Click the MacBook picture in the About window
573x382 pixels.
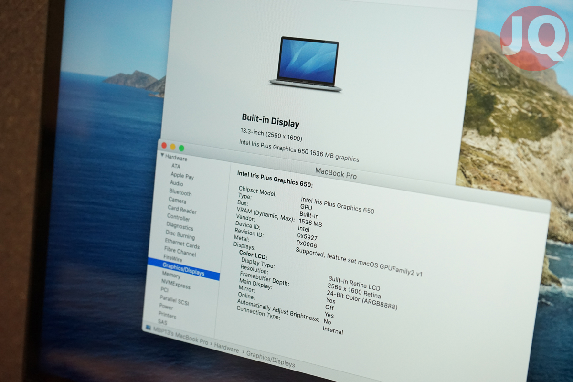(306, 64)
